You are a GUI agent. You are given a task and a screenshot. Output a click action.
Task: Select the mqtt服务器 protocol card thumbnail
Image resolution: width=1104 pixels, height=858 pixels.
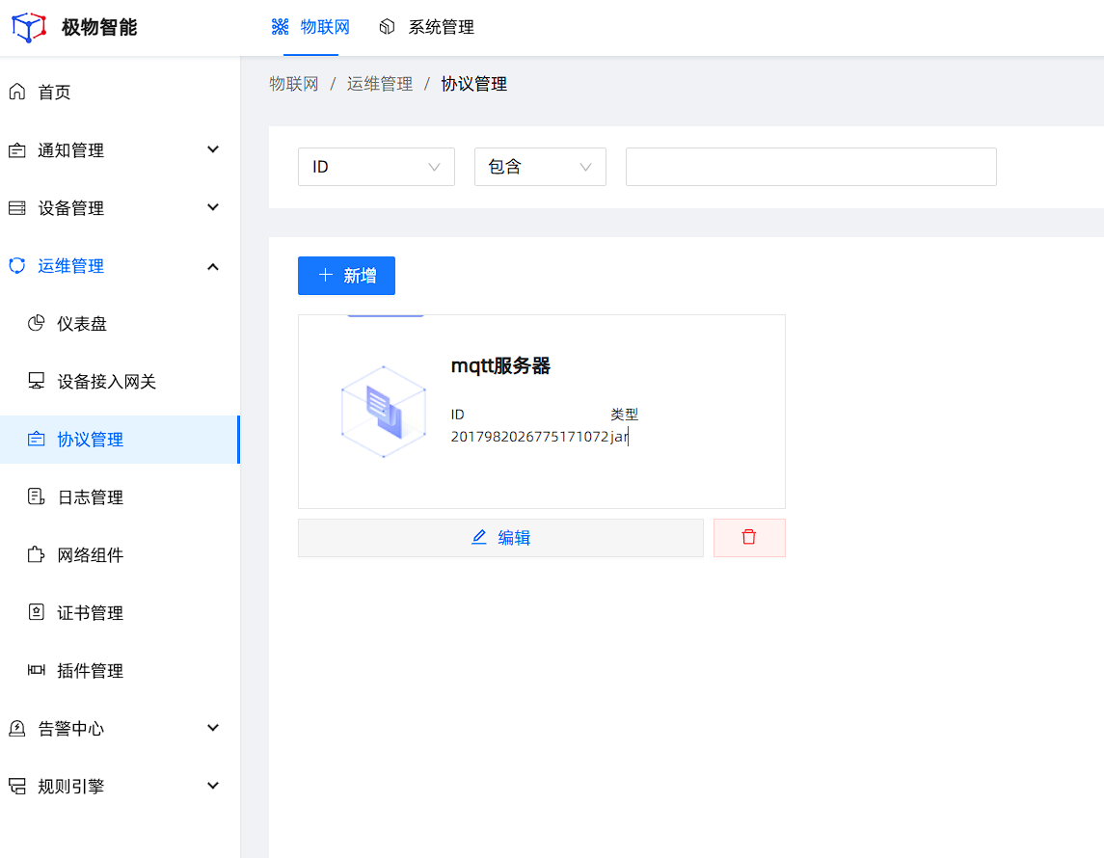point(383,411)
